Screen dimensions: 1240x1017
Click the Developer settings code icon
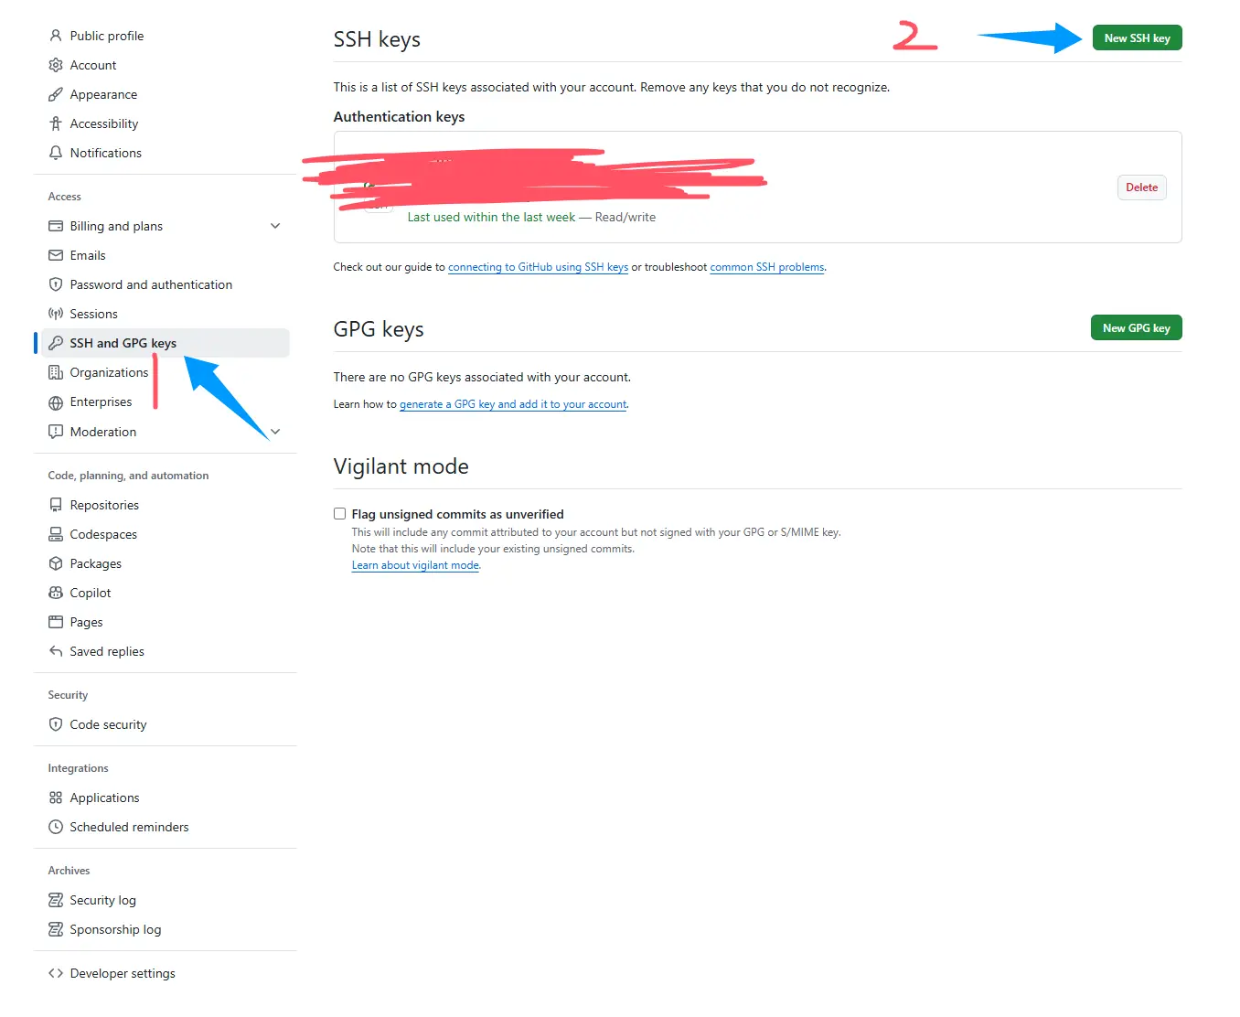(x=56, y=973)
